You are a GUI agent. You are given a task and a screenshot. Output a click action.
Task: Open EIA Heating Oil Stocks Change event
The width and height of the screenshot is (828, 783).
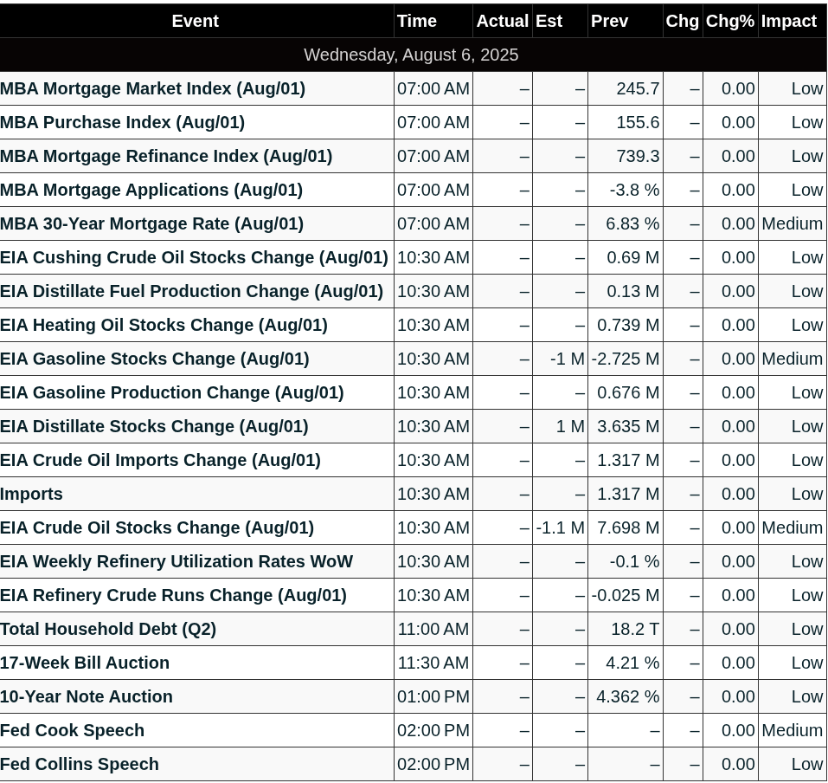point(164,325)
